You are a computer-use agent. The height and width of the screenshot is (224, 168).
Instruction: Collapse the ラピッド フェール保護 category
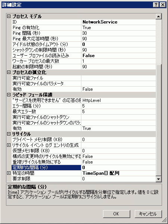(x=9, y=95)
